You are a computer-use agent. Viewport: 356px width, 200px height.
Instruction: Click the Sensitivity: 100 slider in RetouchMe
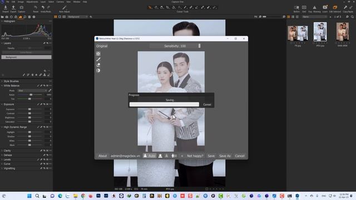tap(175, 46)
